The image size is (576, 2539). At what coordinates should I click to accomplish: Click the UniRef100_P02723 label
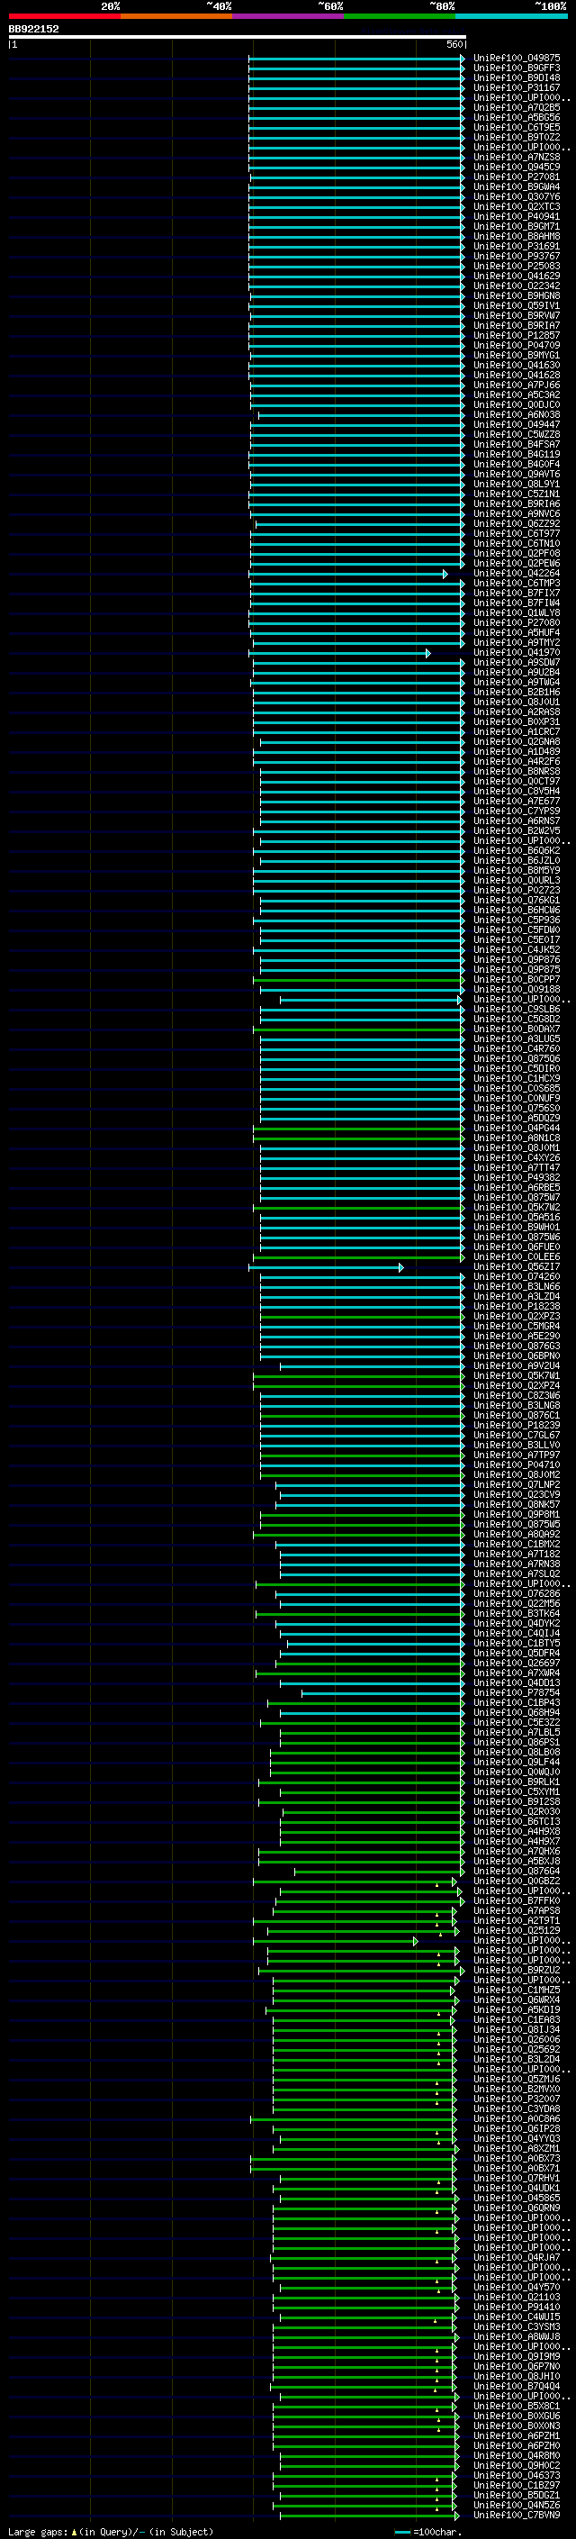pos(516,890)
